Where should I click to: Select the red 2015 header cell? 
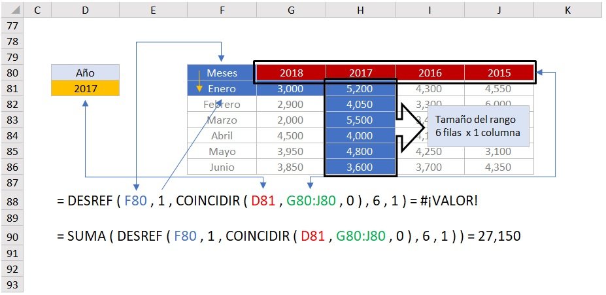pyautogui.click(x=499, y=73)
